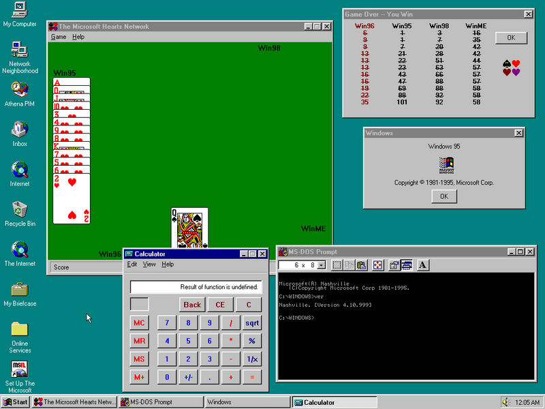Click the sqrt button in Calculator
The height and width of the screenshot is (409, 545).
[252, 322]
